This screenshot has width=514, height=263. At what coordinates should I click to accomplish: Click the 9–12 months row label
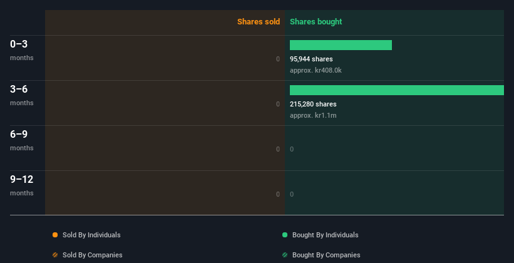[22, 185]
